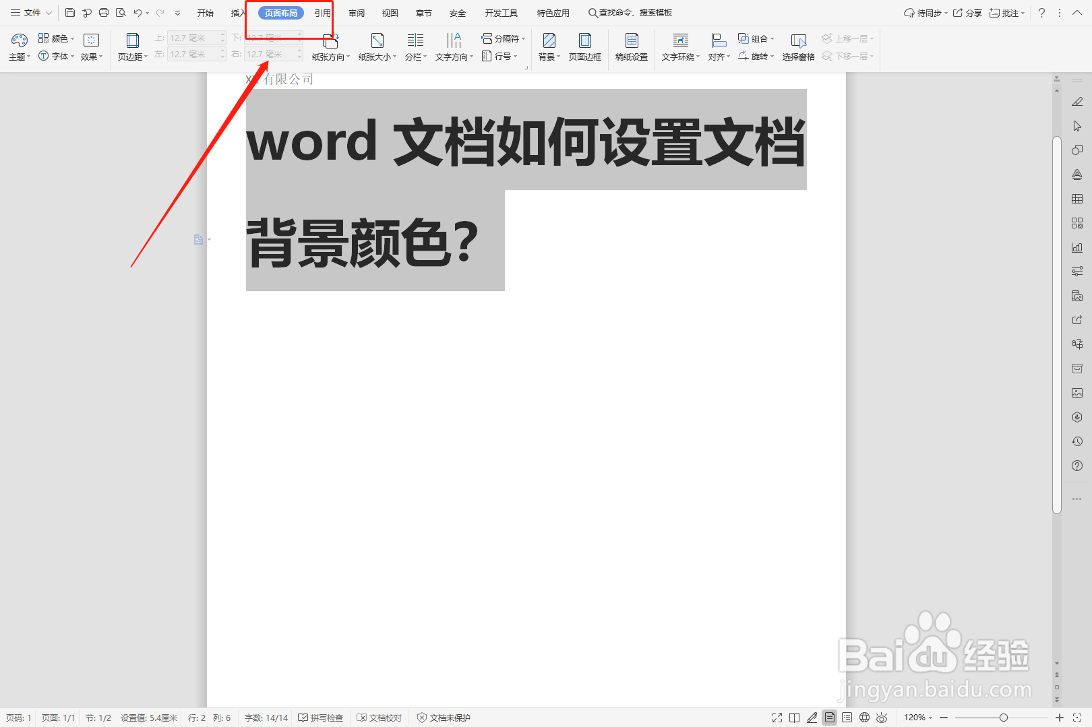Viewport: 1092px width, 727px height.
Task: Open the 120% zoom level dropdown
Action: [x=918, y=718]
